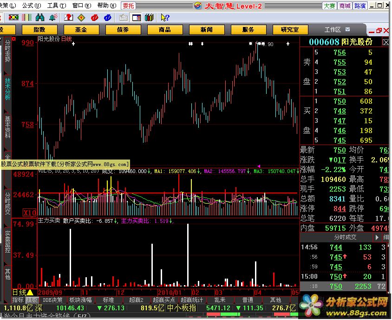Screen dimensions: 392x320
Task: Click the 指数 yellow button
Action: coord(39,30)
